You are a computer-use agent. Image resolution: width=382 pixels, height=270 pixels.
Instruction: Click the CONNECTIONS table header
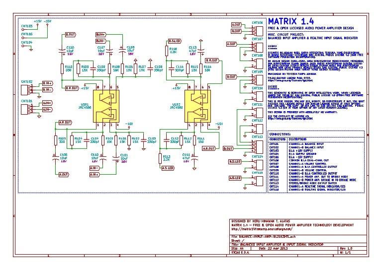279,134
